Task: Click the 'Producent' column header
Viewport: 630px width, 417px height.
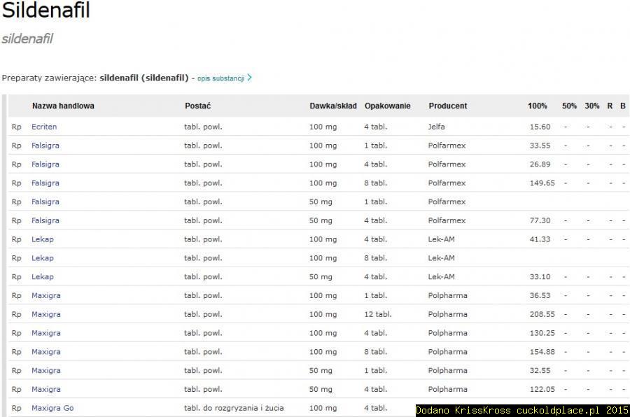Action: coord(447,106)
